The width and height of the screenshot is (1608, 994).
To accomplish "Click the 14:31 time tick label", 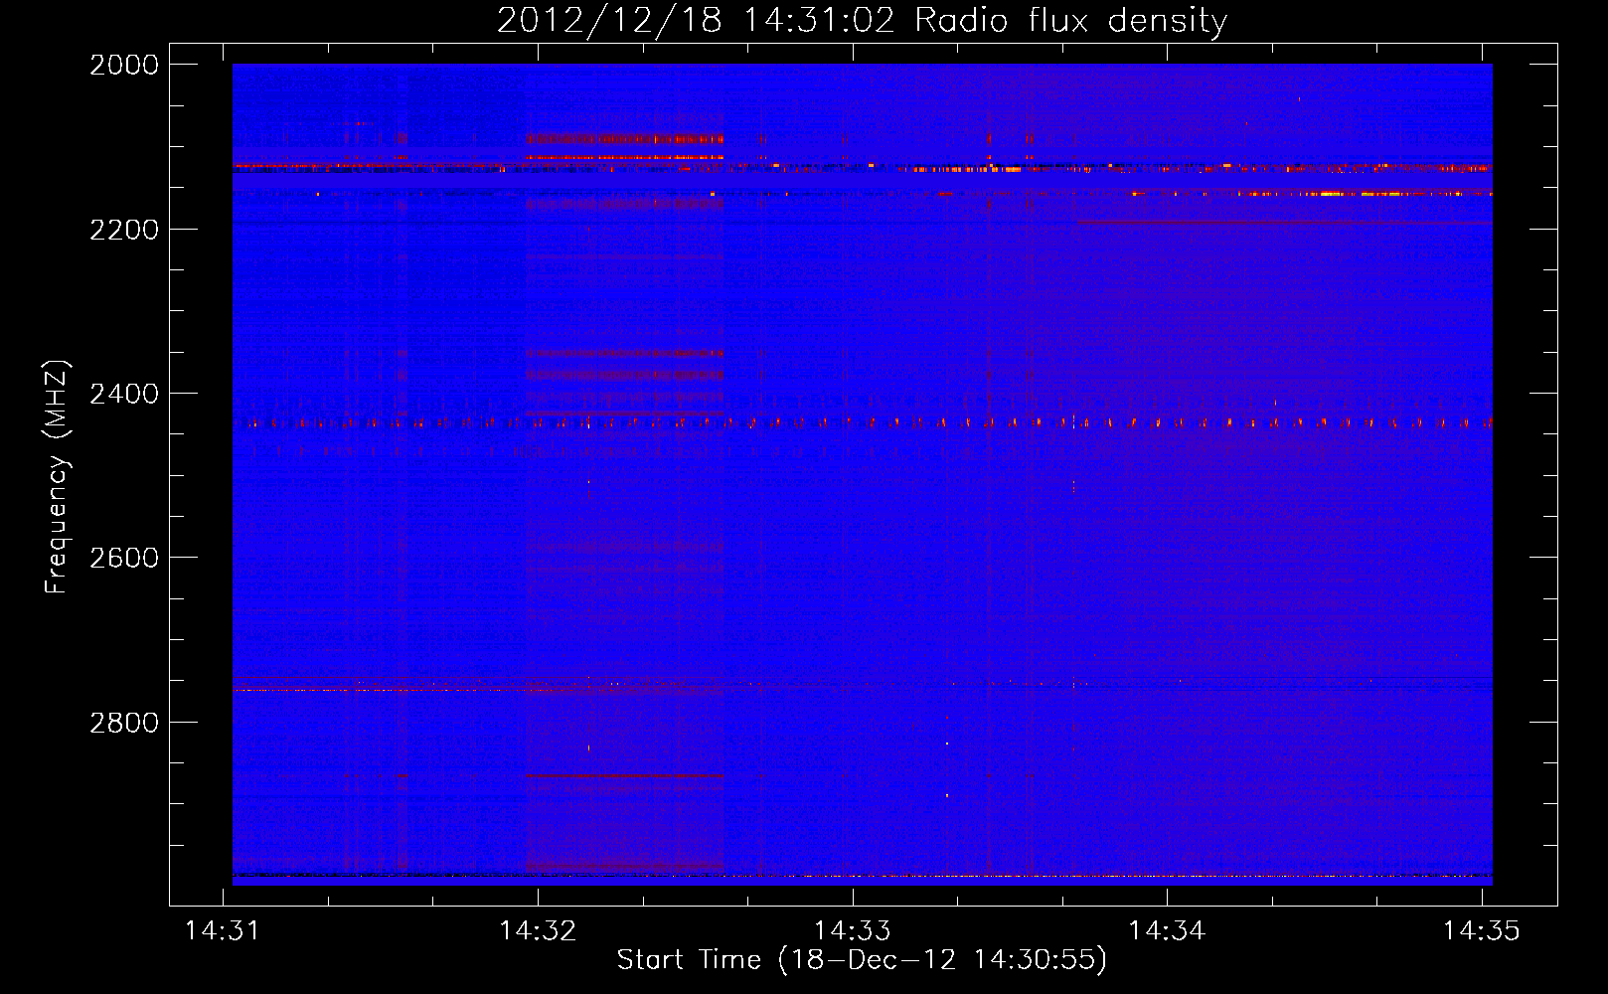I will (x=223, y=931).
